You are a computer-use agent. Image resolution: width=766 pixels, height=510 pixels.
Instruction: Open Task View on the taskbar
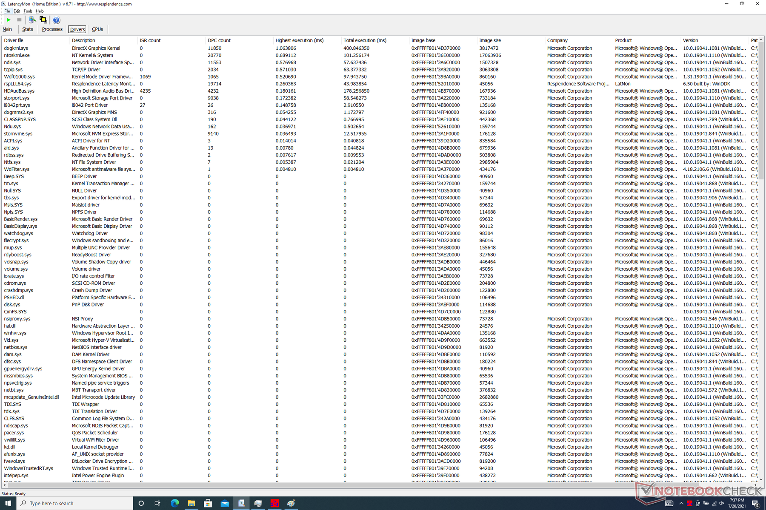[x=157, y=503]
